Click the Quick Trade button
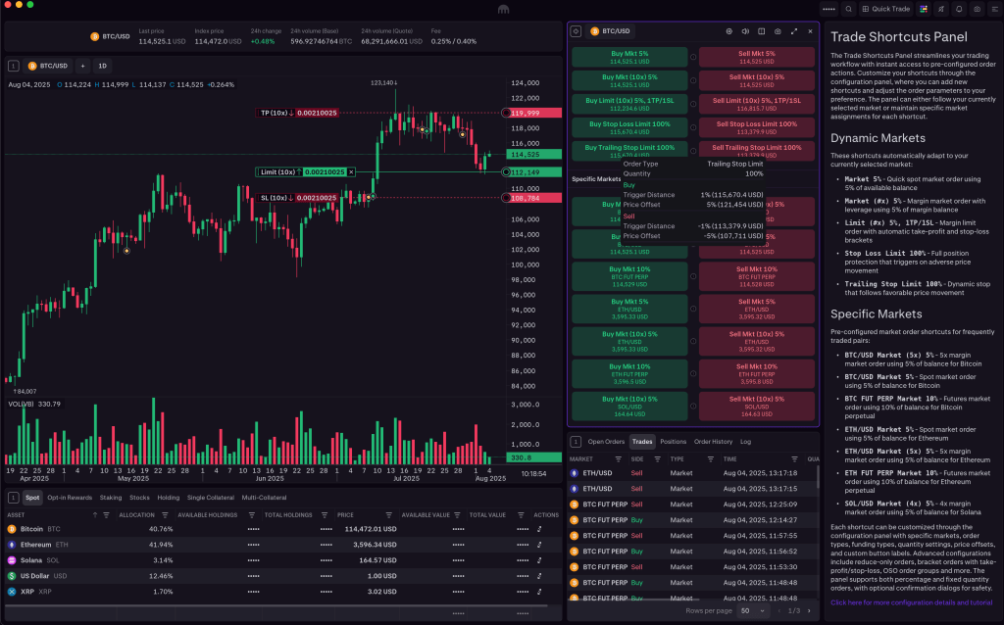This screenshot has width=1004, height=625. (887, 9)
